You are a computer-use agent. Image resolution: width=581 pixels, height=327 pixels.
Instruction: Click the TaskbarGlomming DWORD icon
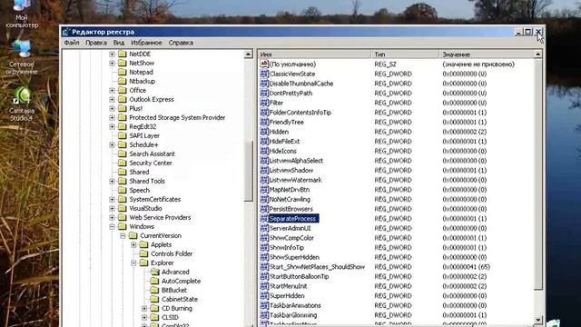[264, 315]
